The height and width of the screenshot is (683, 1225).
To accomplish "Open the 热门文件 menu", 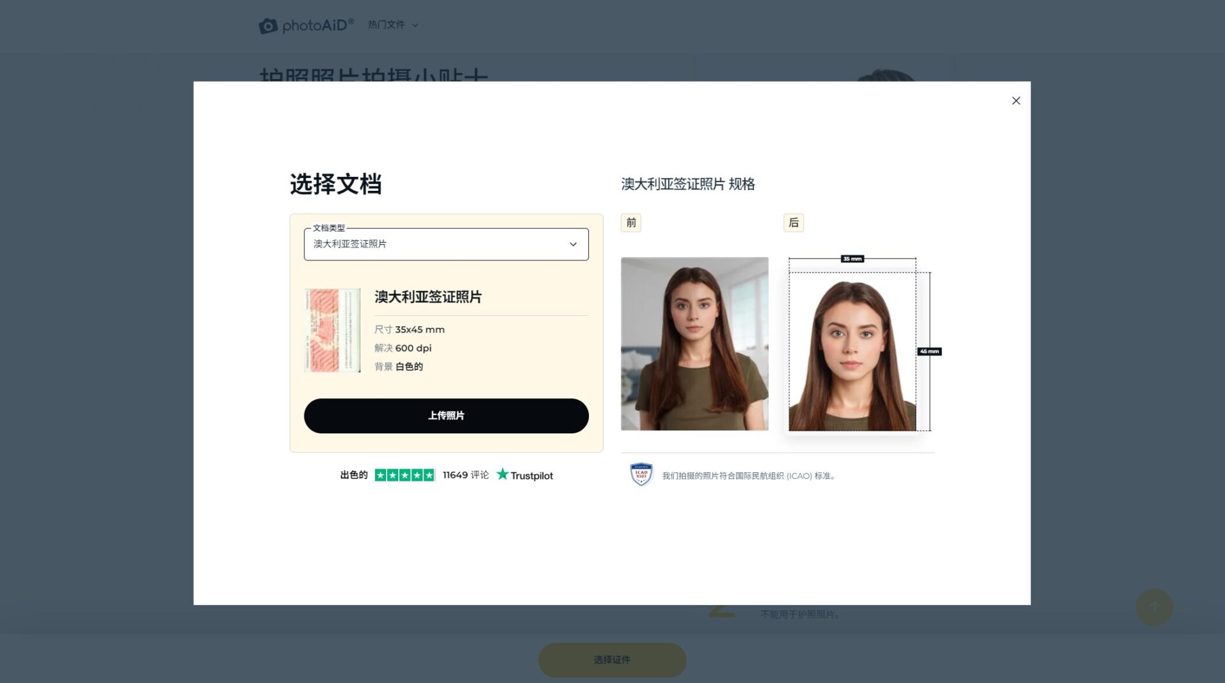I will [x=385, y=25].
